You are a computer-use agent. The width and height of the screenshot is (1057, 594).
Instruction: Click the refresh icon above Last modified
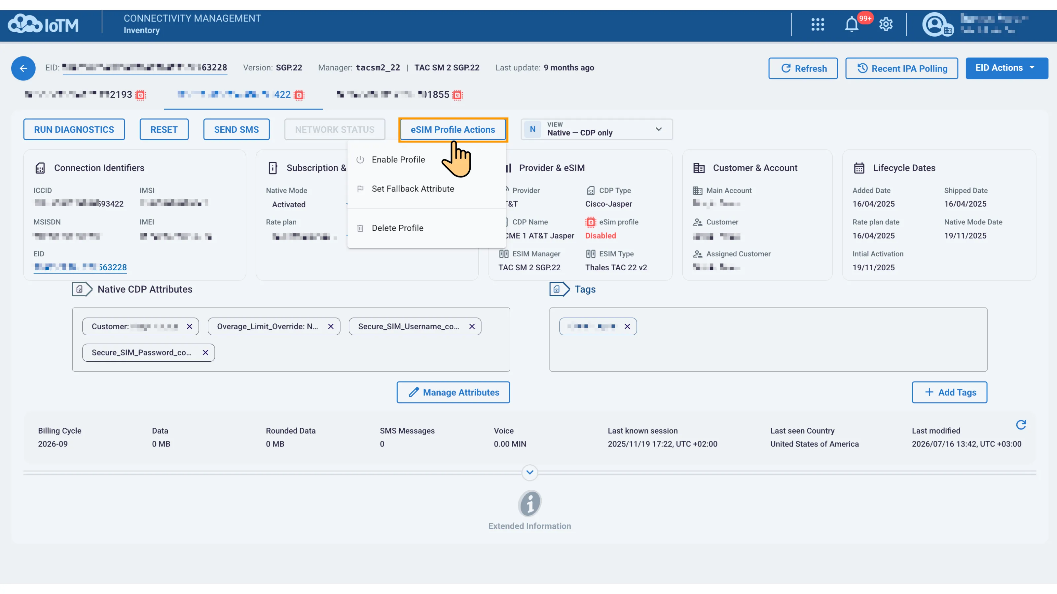[x=1021, y=425]
